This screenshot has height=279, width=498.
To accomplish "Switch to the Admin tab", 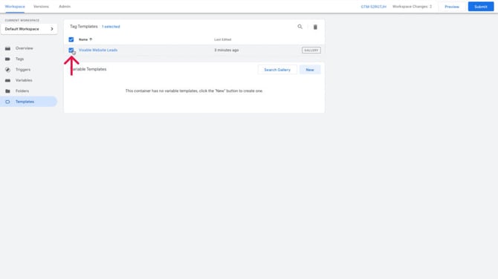I will (65, 7).
